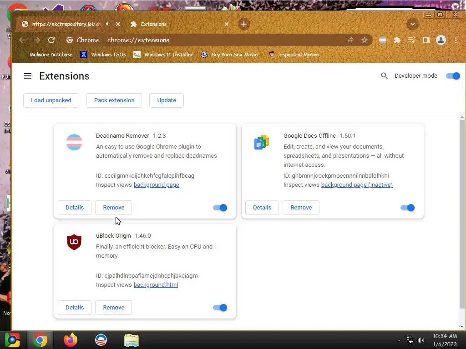Viewport: 466px width, 349px height.
Task: Reload the page with the refresh icon
Action: pyautogui.click(x=51, y=40)
